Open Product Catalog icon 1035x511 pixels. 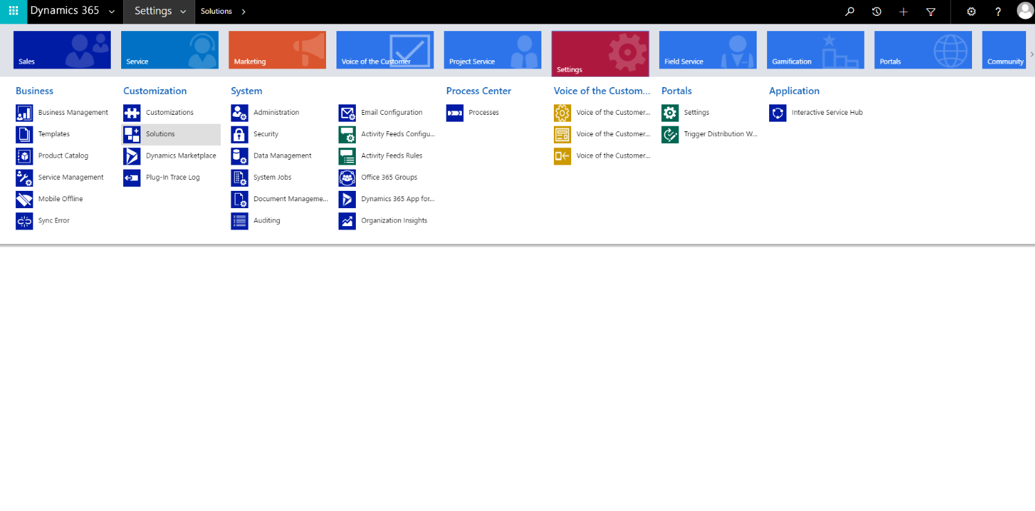24,156
